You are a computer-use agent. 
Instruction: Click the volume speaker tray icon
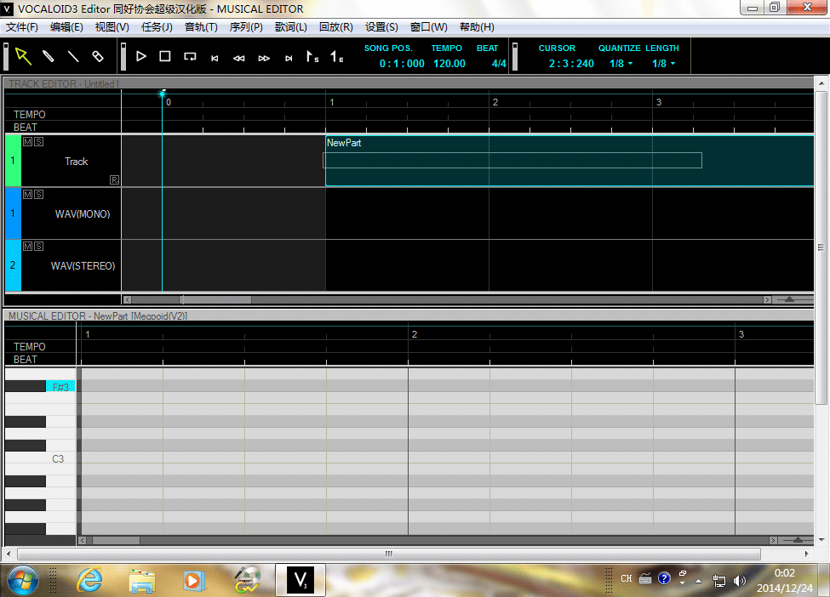[x=739, y=581]
